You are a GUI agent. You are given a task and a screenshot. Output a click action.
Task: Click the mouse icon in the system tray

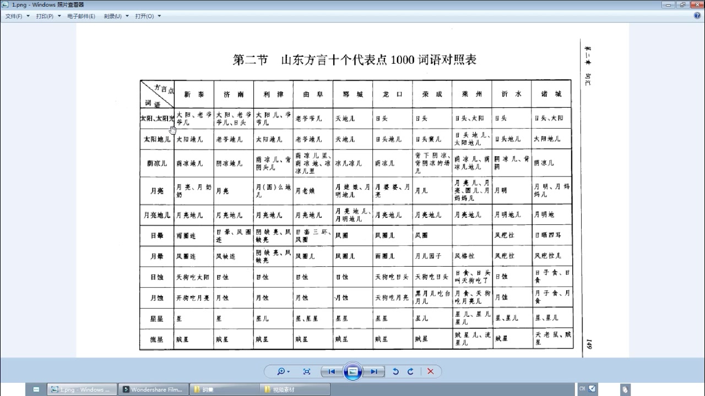[625, 389]
